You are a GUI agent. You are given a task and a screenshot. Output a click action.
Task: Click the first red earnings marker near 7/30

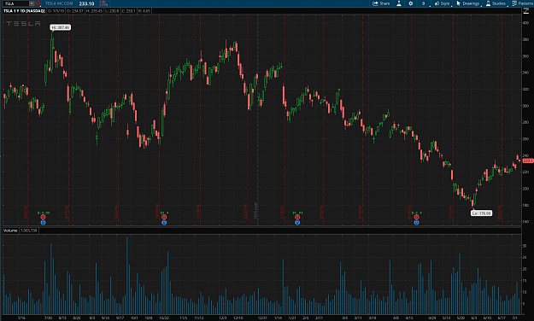43,217
